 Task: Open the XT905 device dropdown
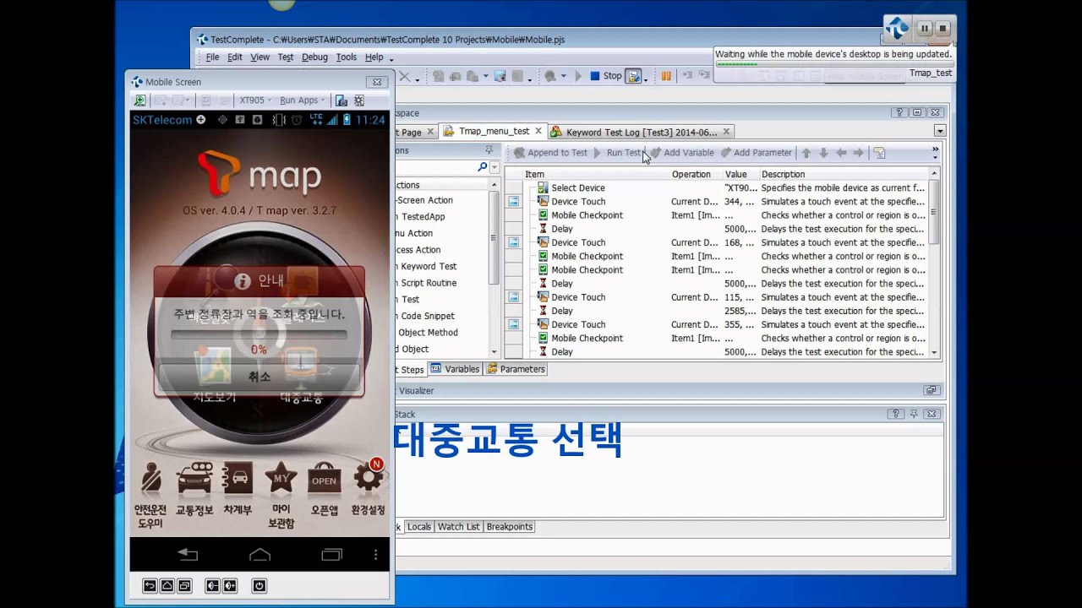click(255, 100)
